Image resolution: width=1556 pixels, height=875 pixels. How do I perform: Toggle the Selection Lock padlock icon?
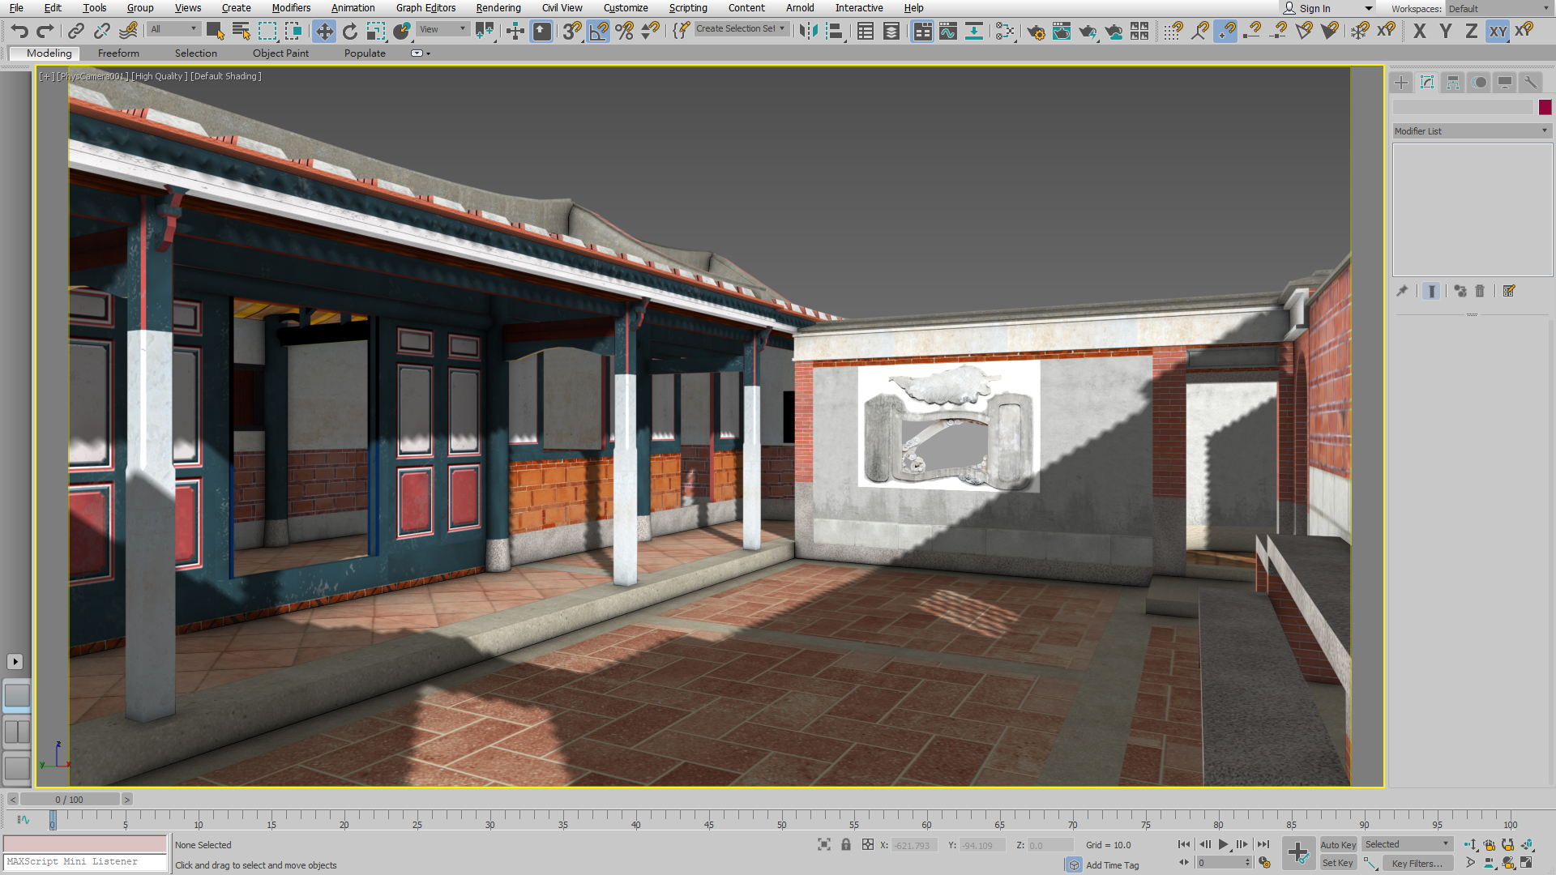click(x=846, y=844)
